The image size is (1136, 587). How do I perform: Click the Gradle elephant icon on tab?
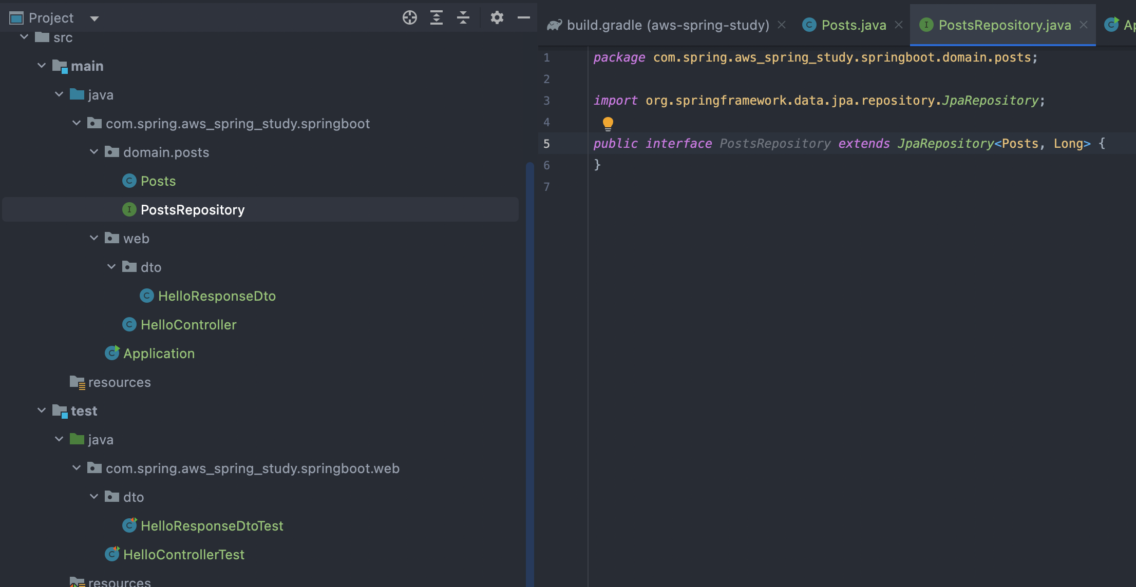coord(554,25)
